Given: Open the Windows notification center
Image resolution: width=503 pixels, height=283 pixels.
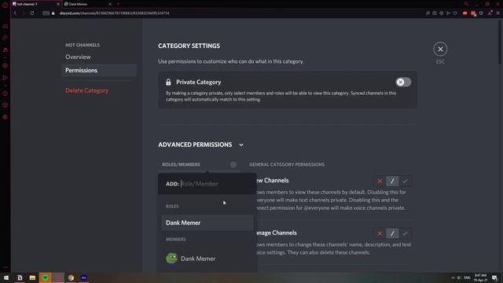Looking at the screenshot, I should [x=494, y=277].
